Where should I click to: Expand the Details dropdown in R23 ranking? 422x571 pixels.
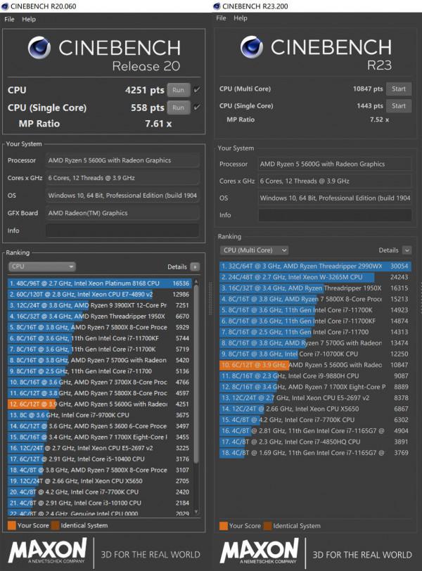pos(407,250)
